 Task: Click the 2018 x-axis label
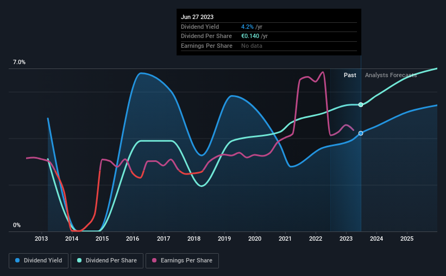[194, 239]
